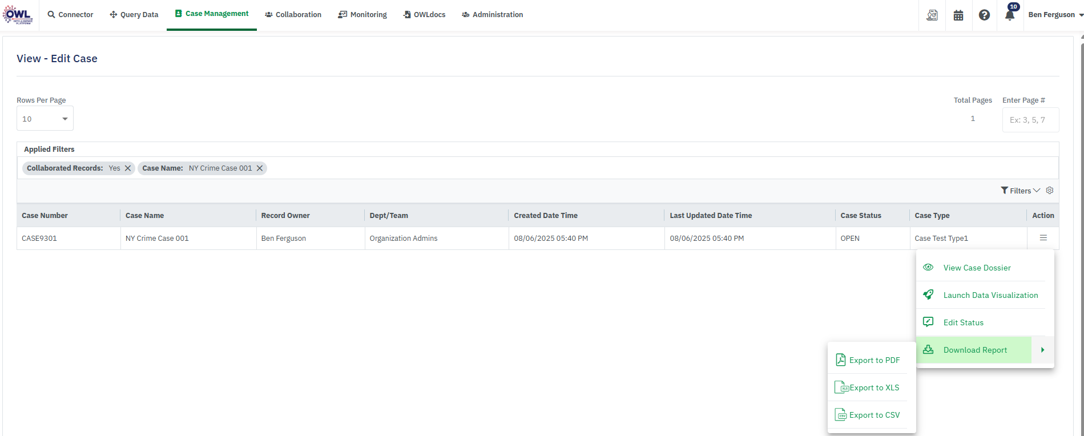Expand the Filters dropdown
The height and width of the screenshot is (436, 1084).
[1020, 191]
